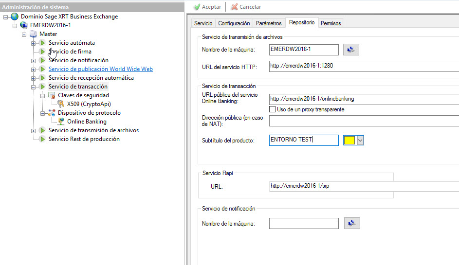
Task: Expand Servicio de transmisión de archivos node
Action: 34,130
